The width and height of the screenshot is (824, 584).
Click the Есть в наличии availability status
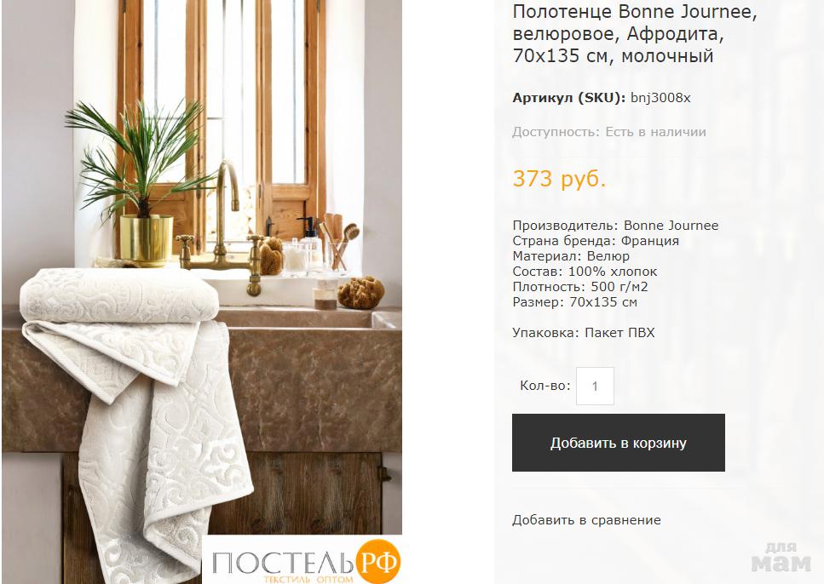[655, 132]
